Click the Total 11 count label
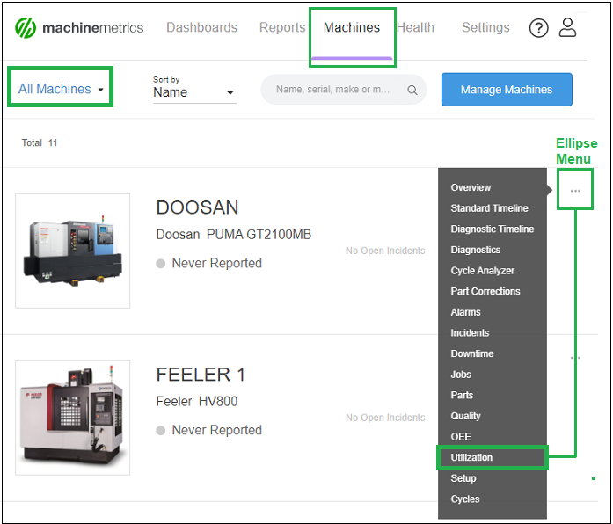This screenshot has height=524, width=613. (40, 142)
